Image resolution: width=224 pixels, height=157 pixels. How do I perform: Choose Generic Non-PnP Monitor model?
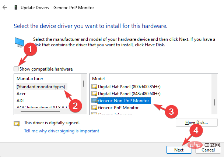click(x=124, y=100)
